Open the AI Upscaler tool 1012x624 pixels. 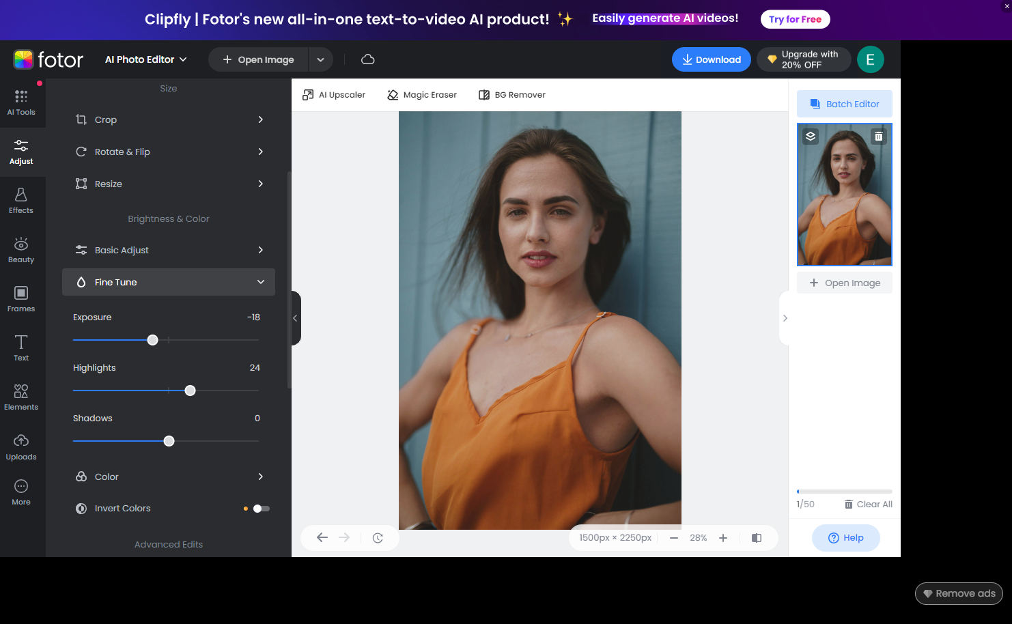click(334, 94)
